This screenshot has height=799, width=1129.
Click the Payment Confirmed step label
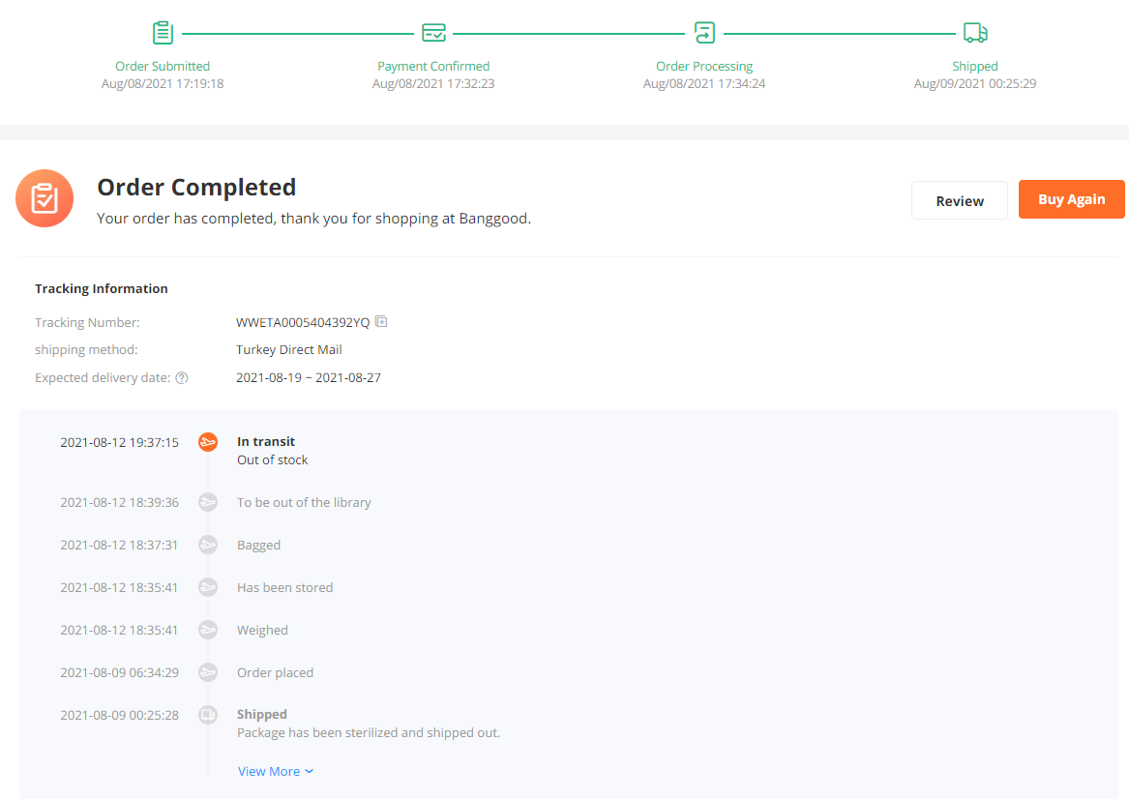pyautogui.click(x=433, y=66)
